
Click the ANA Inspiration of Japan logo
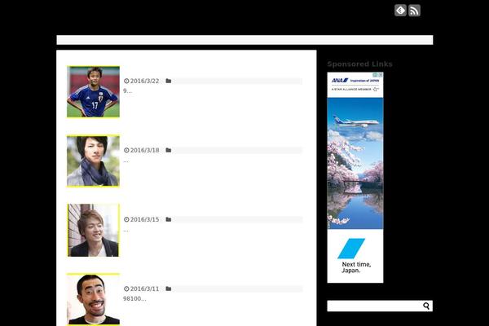[x=355, y=81]
